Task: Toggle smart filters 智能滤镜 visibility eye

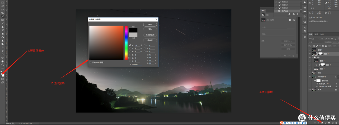Action: [x=315, y=80]
